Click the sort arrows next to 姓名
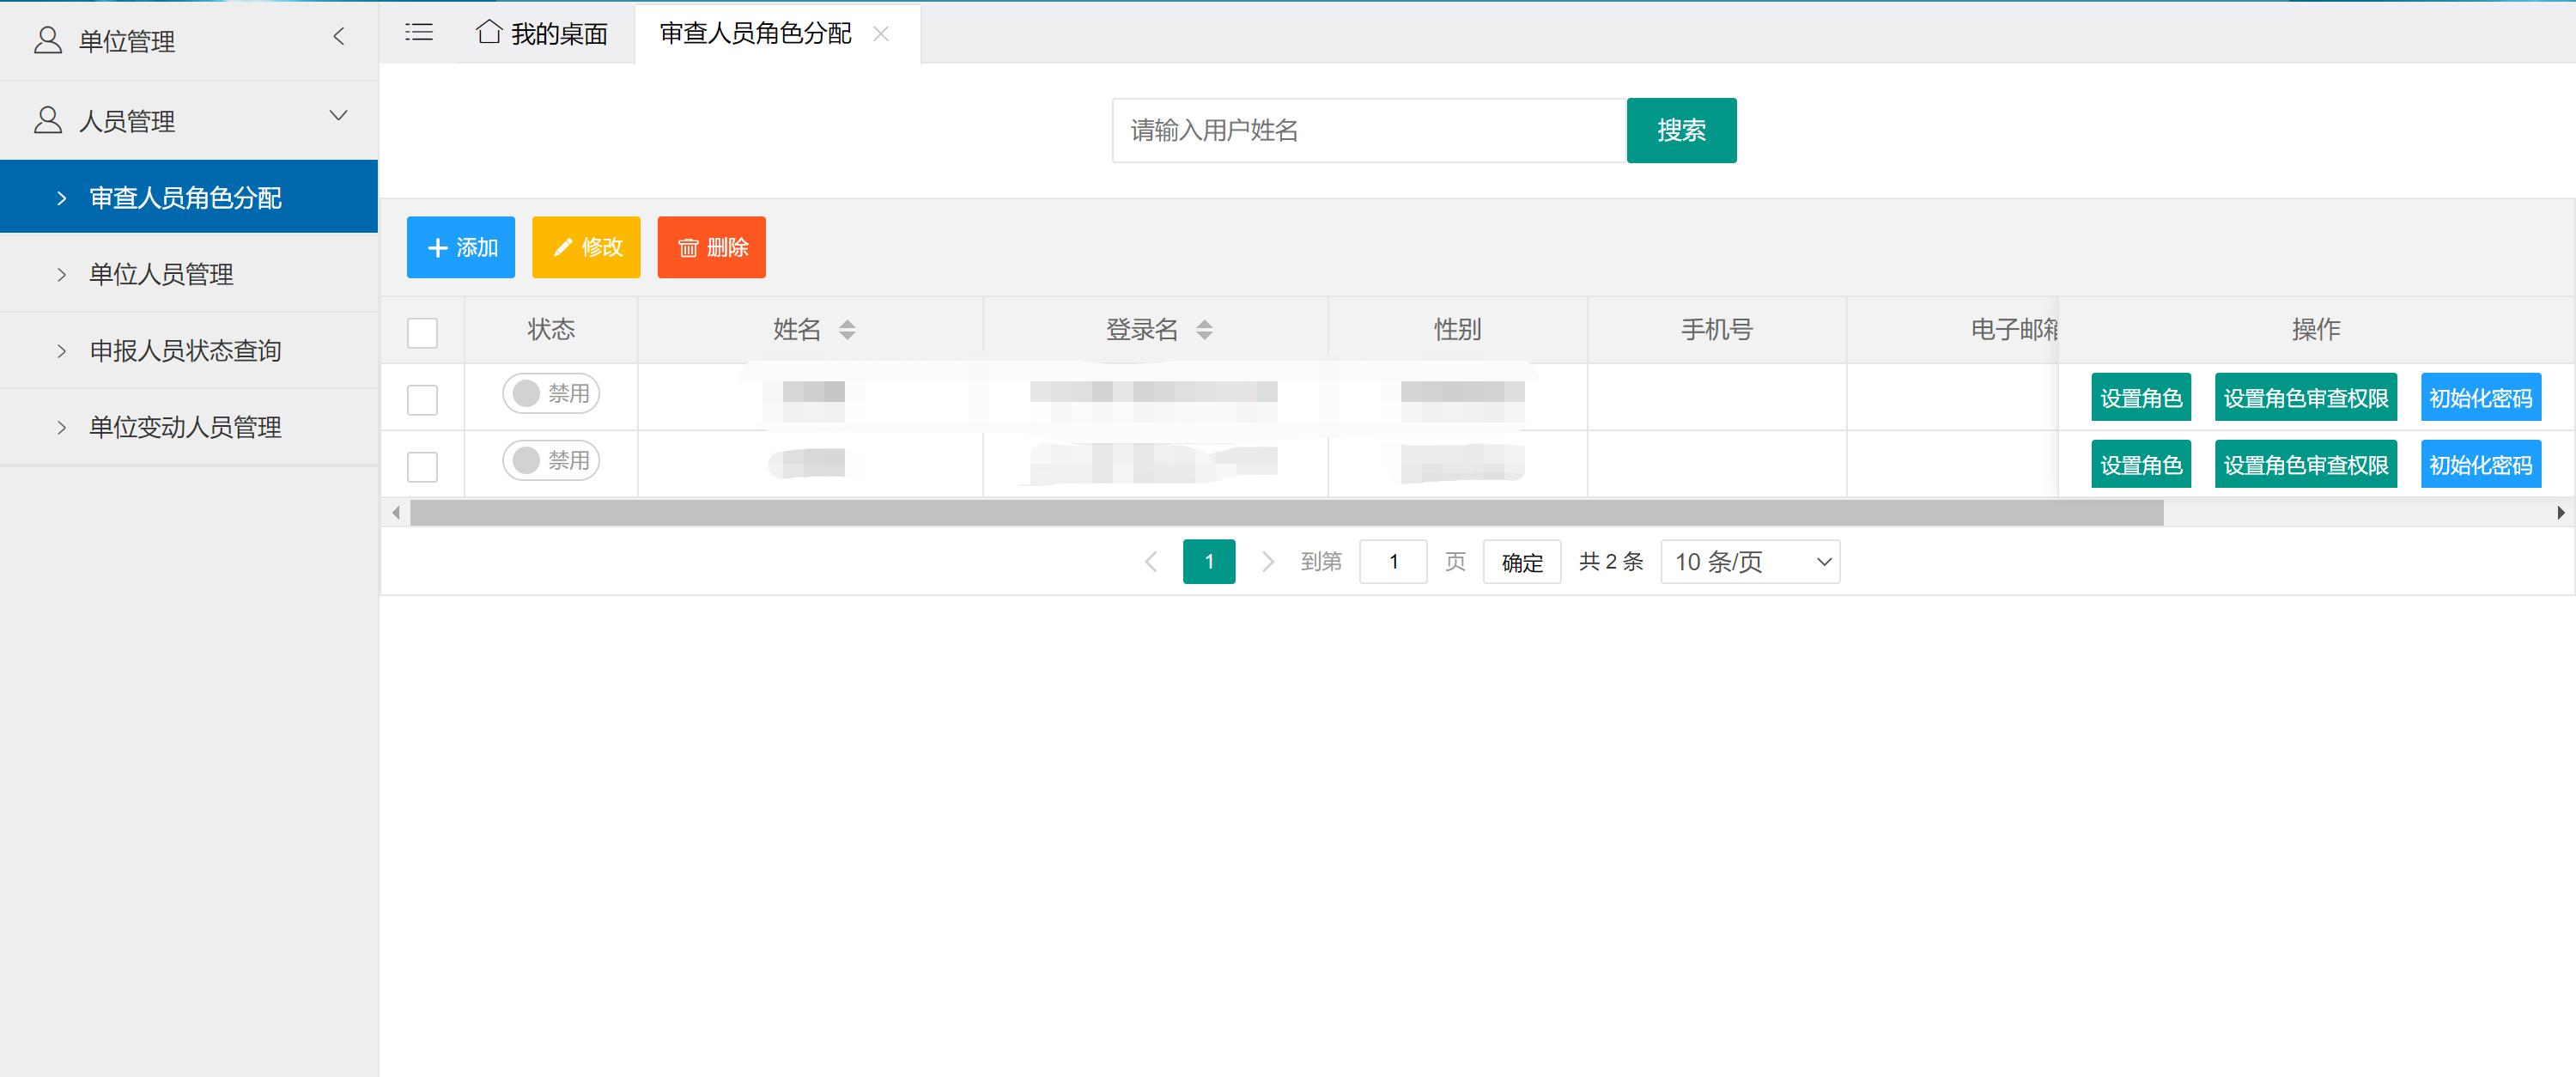 [848, 329]
